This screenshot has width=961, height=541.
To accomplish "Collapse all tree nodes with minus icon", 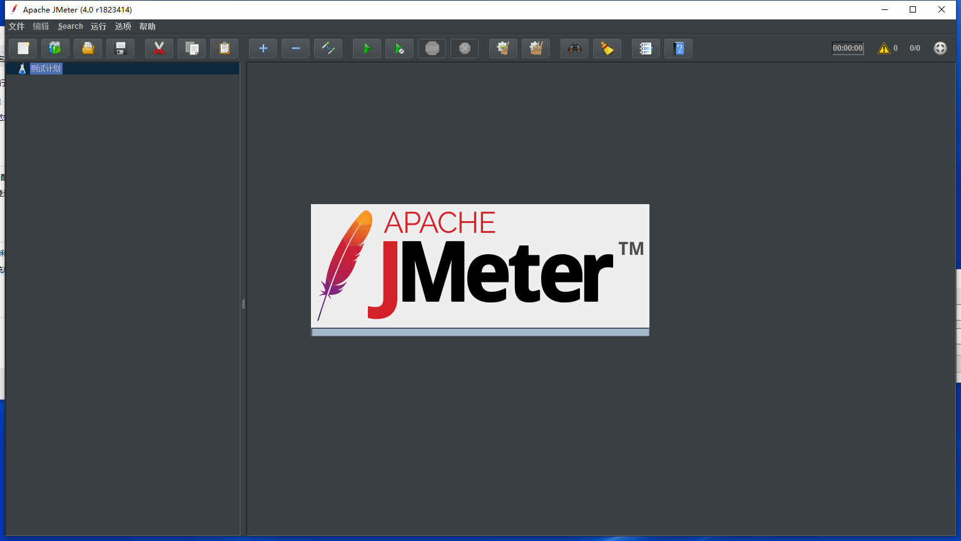I will [x=296, y=48].
